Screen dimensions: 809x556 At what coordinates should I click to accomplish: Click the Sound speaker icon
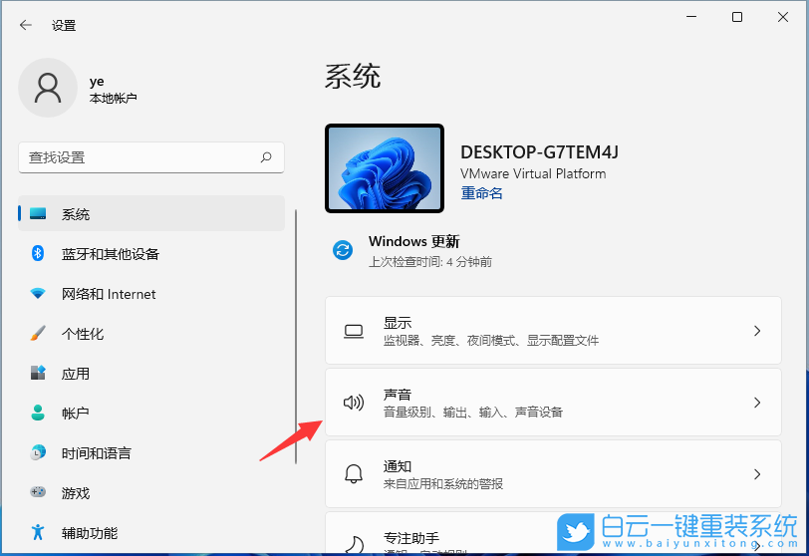pyautogui.click(x=354, y=403)
